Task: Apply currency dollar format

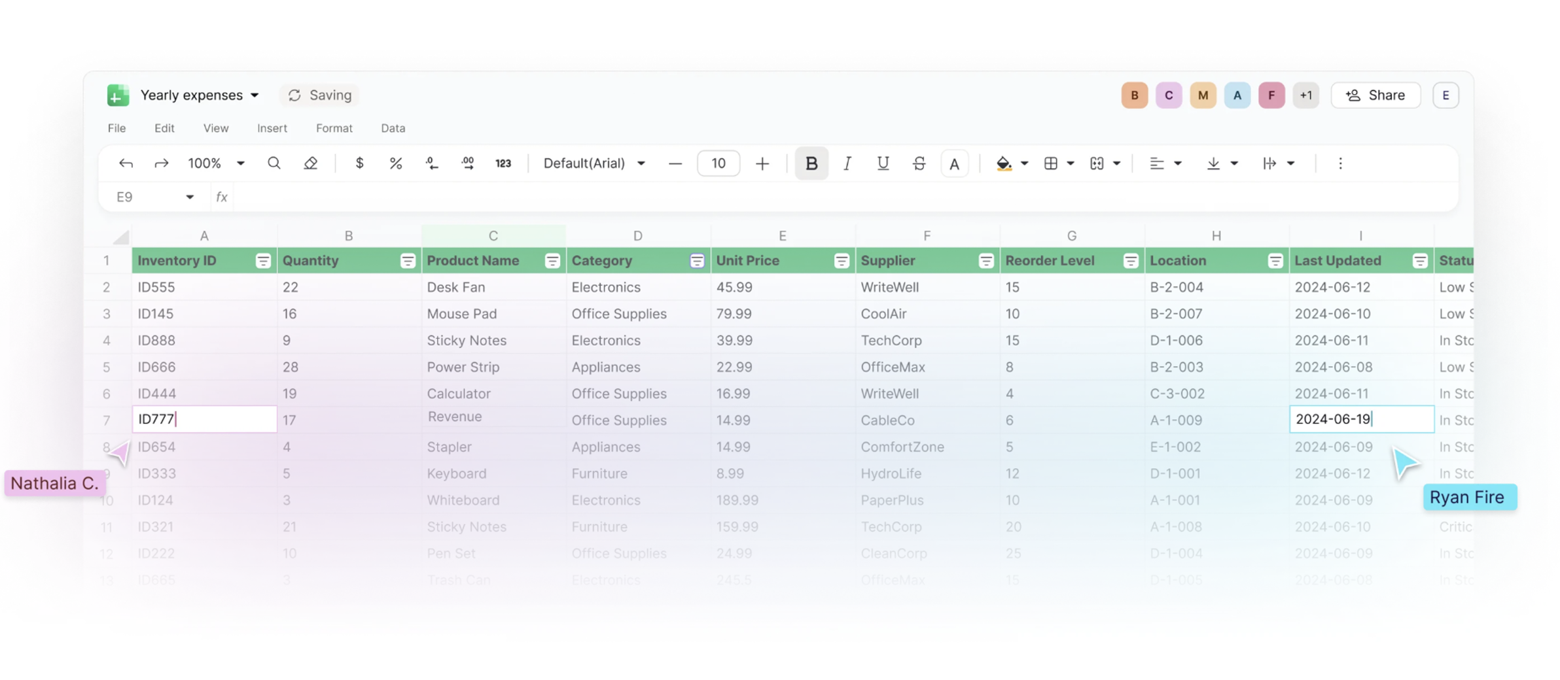Action: [359, 163]
